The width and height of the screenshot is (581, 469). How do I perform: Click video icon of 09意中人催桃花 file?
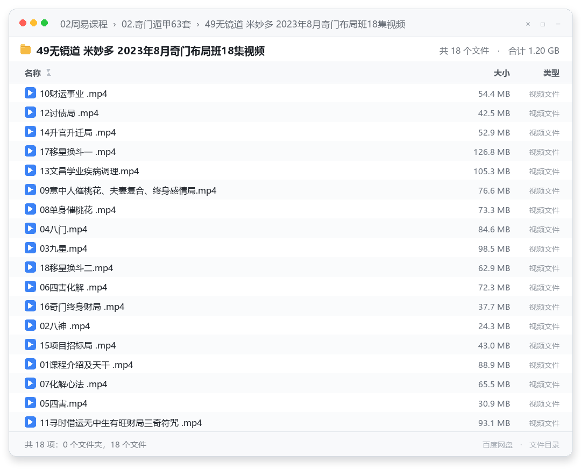[x=30, y=190]
